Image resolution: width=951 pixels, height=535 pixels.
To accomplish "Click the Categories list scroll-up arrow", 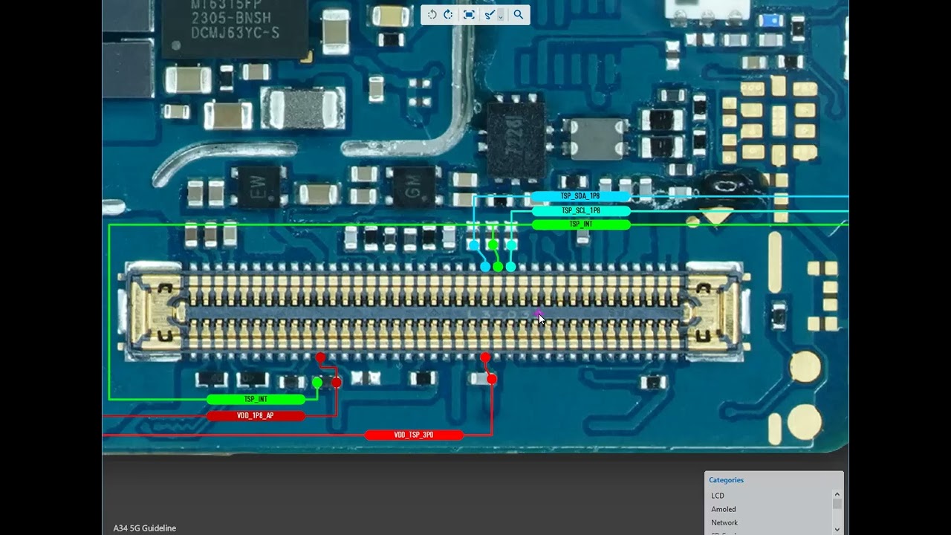I will 837,494.
